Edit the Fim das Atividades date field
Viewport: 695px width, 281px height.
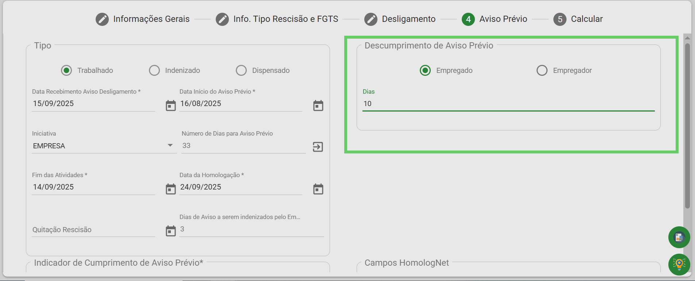click(x=93, y=187)
